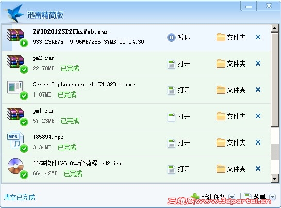The width and height of the screenshot is (281, 208).
Task: Expand the 新建任务 dropdown arrow
Action: (232, 197)
